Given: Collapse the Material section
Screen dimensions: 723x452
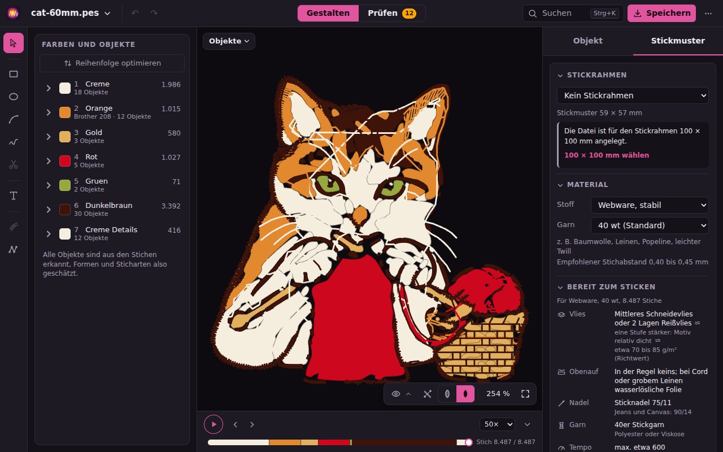Looking at the screenshot, I should pos(583,185).
